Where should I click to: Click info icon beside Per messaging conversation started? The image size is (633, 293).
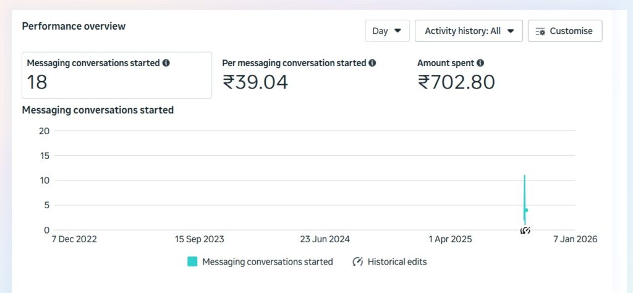pos(372,63)
